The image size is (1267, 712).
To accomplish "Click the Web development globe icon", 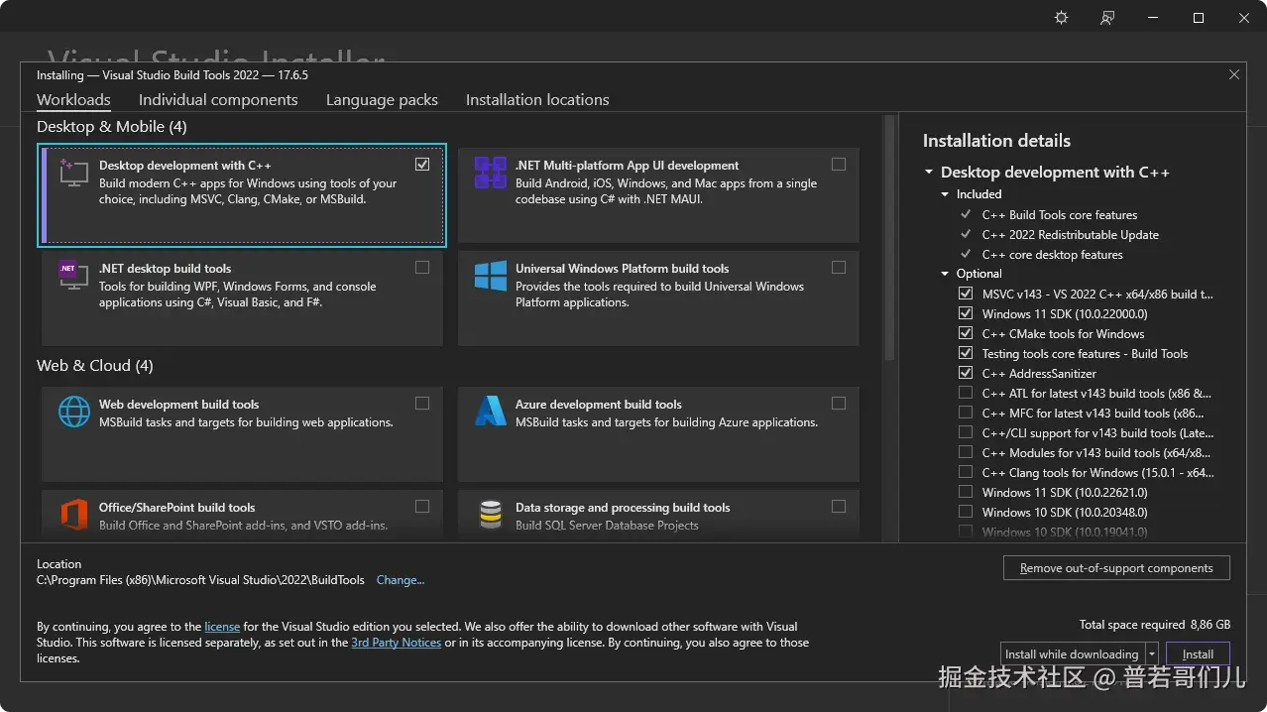I will click(74, 411).
